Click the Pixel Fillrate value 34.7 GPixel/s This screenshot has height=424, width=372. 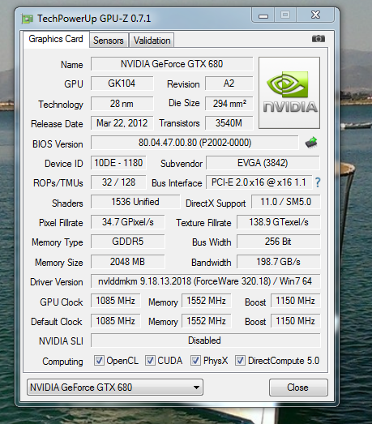127,222
